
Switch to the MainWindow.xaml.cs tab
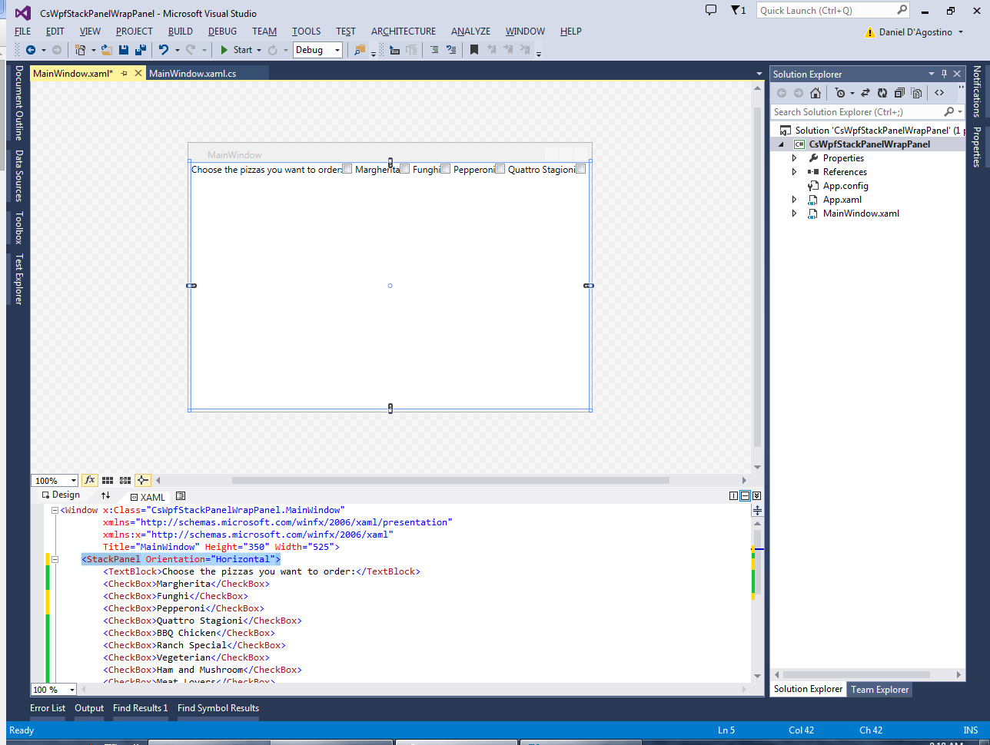pos(206,74)
